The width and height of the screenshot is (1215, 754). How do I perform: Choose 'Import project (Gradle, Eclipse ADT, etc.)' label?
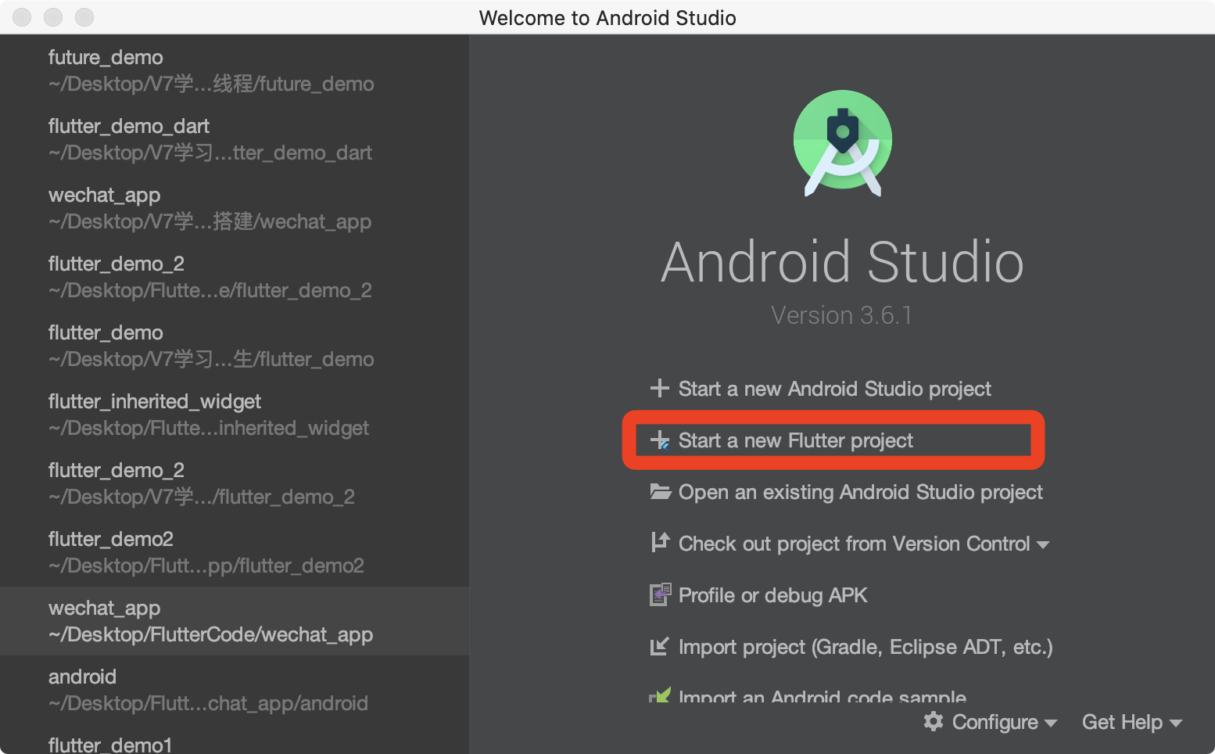(x=866, y=647)
